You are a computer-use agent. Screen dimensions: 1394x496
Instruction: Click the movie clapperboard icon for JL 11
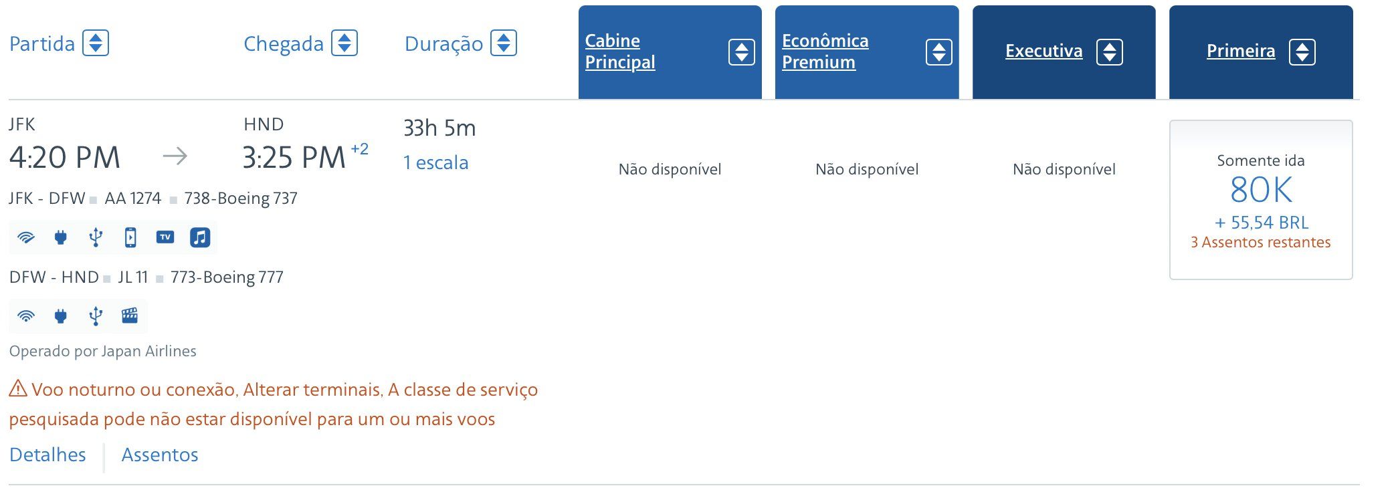130,316
